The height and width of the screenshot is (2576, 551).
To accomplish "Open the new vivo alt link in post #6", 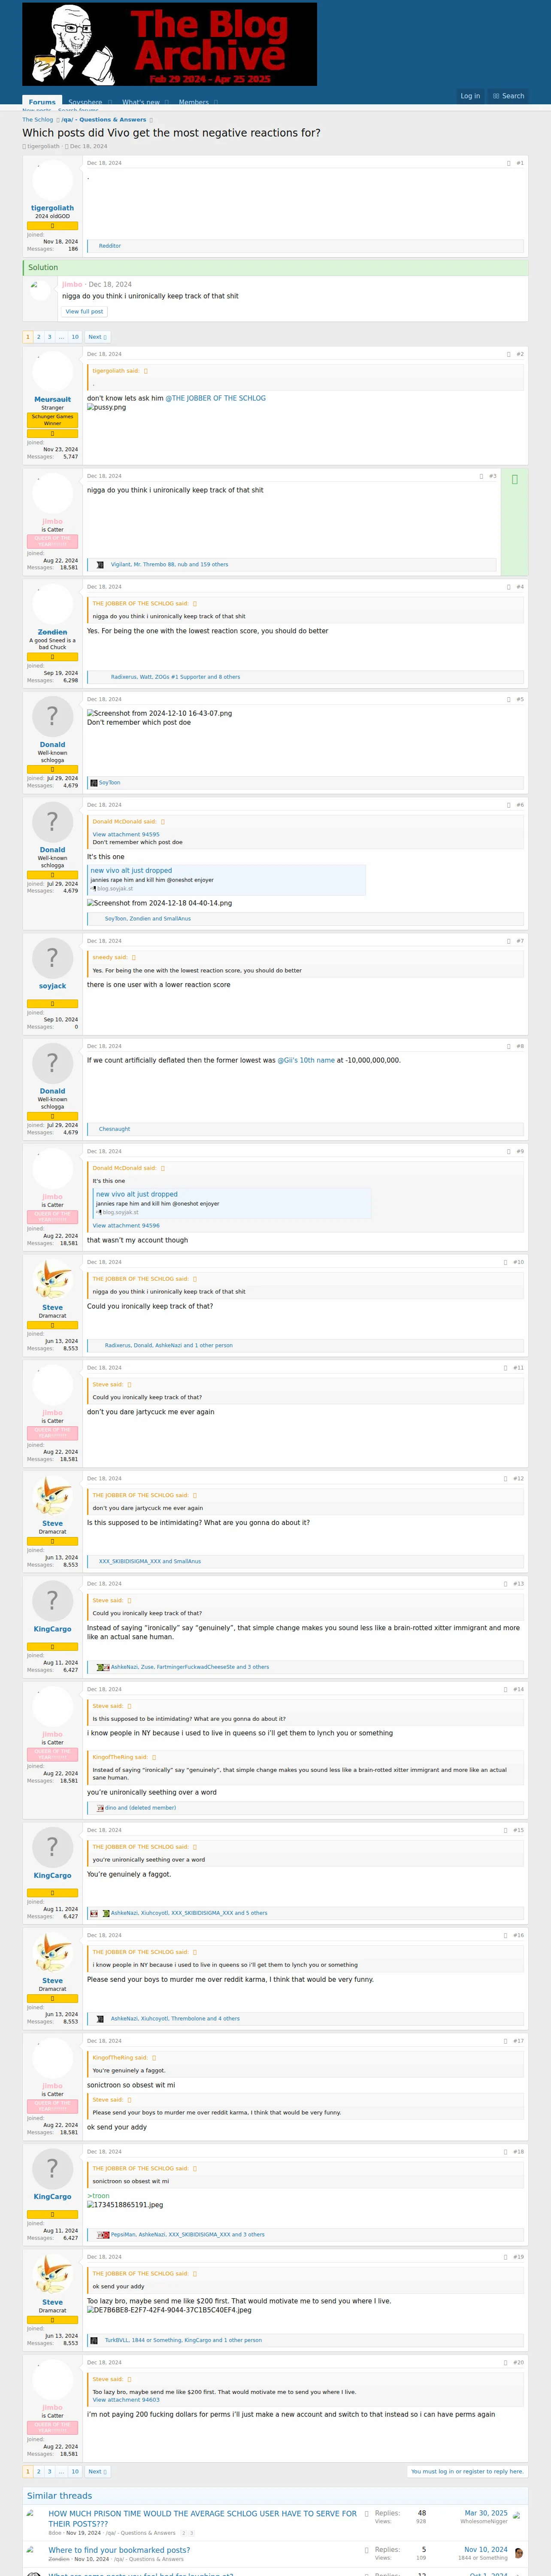I will pos(131,871).
